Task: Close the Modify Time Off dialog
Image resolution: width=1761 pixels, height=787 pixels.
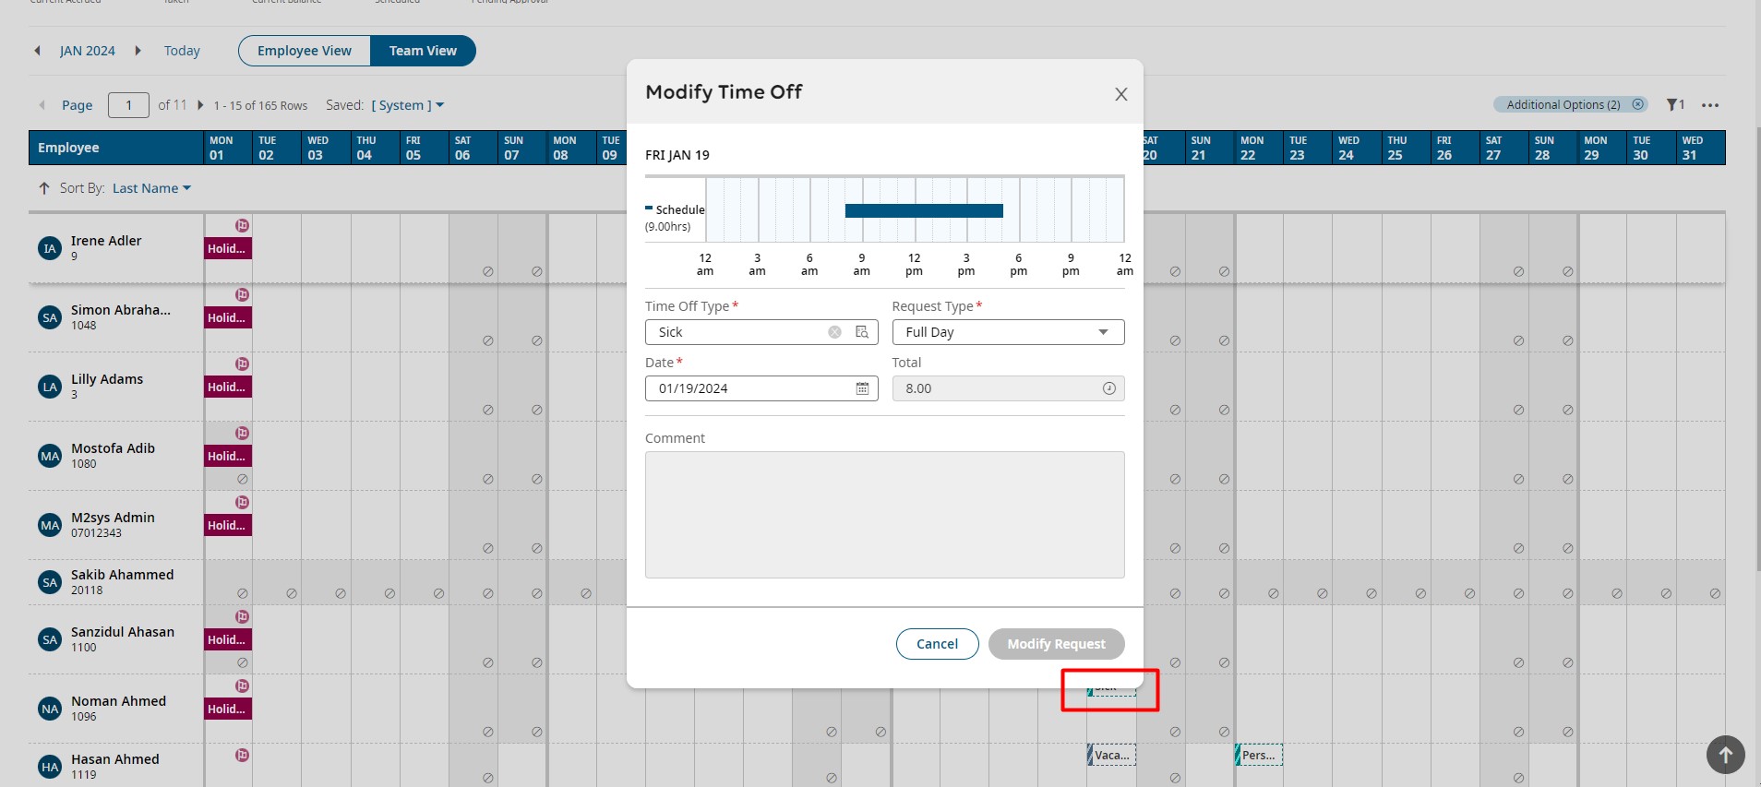Action: click(1120, 94)
